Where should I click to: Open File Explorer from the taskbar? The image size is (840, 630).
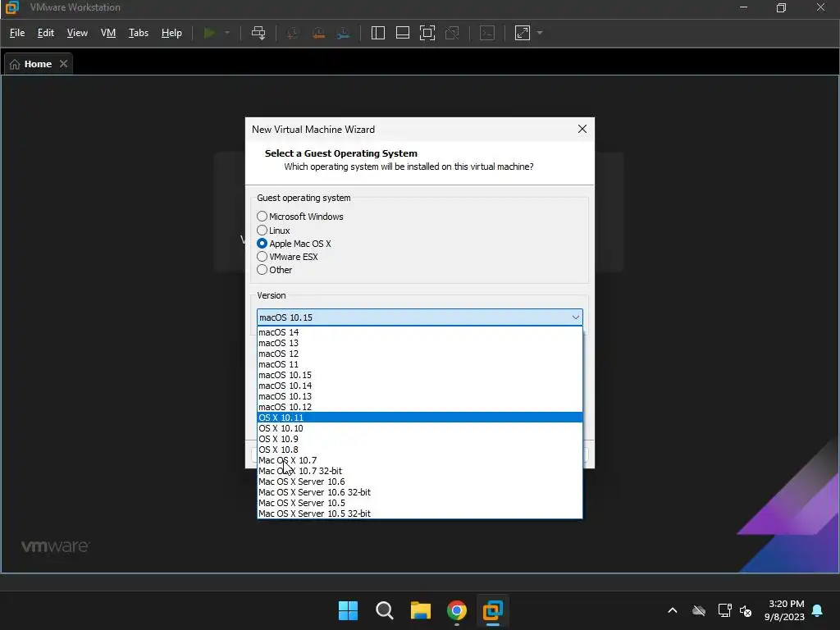(x=421, y=610)
